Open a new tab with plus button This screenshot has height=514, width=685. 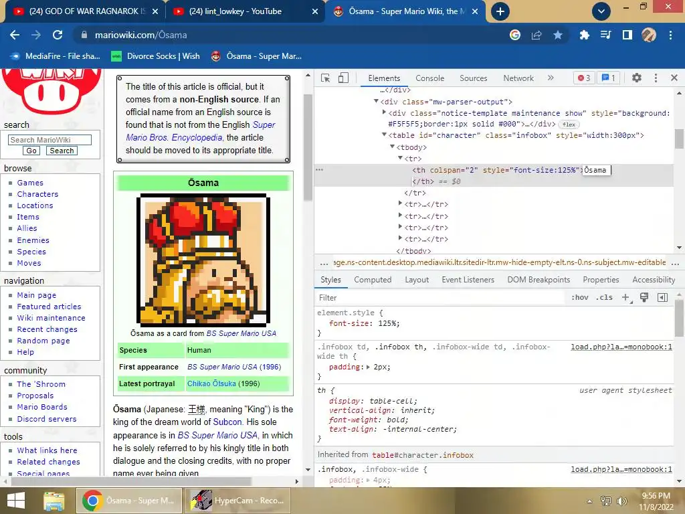pyautogui.click(x=500, y=11)
